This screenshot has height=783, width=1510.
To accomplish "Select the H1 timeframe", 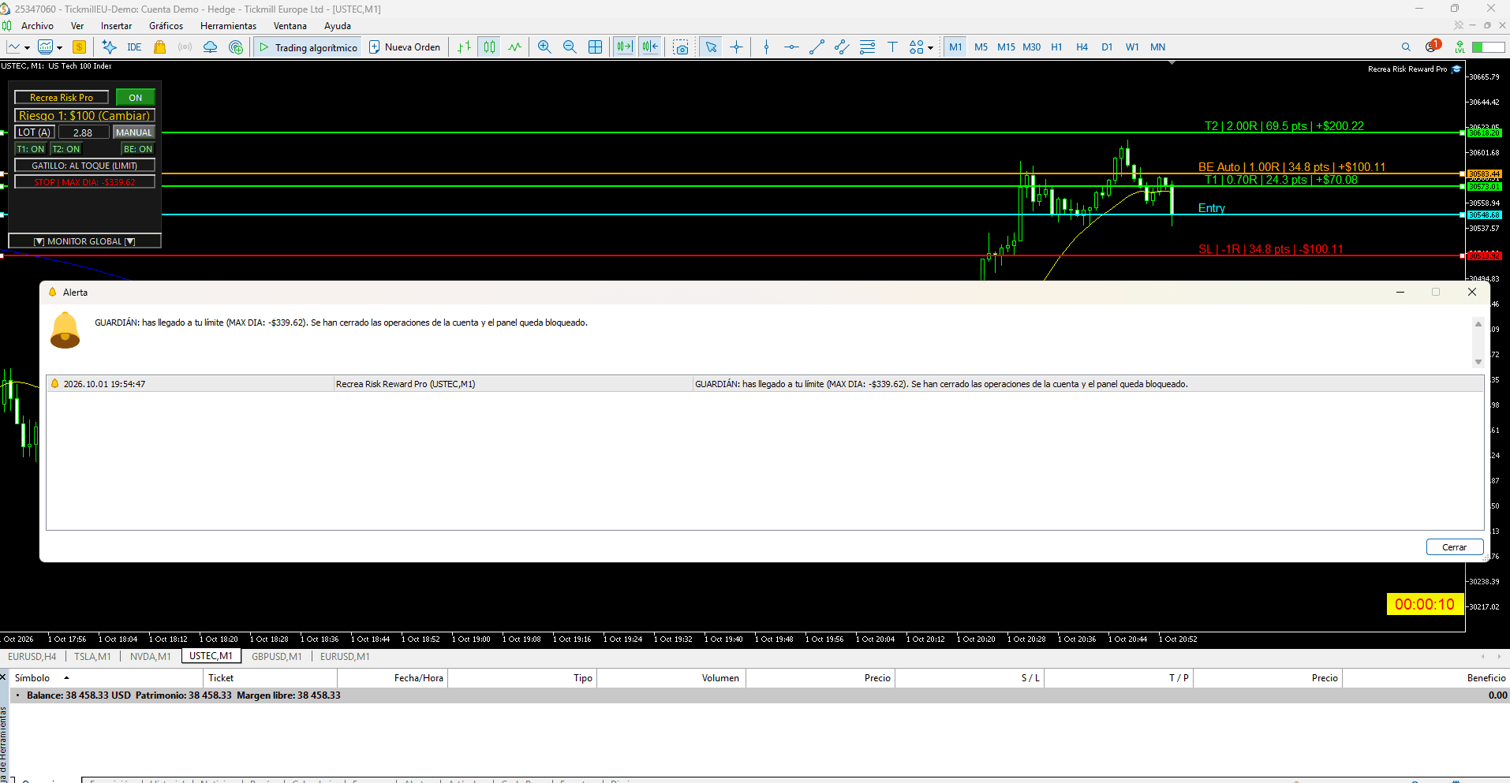I will coord(1056,47).
